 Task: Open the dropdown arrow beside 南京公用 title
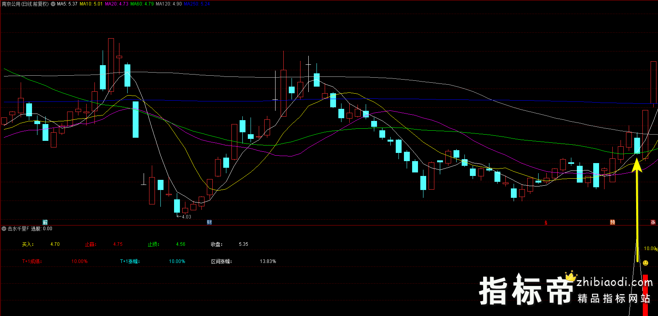click(53, 4)
